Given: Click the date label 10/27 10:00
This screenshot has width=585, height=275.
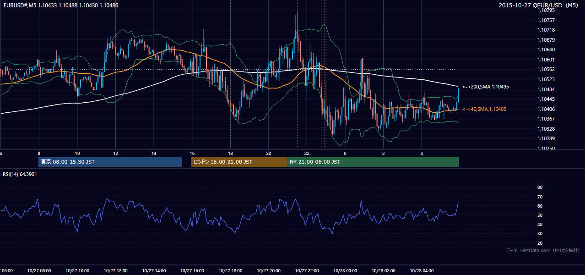Looking at the screenshot, I should tap(77, 271).
